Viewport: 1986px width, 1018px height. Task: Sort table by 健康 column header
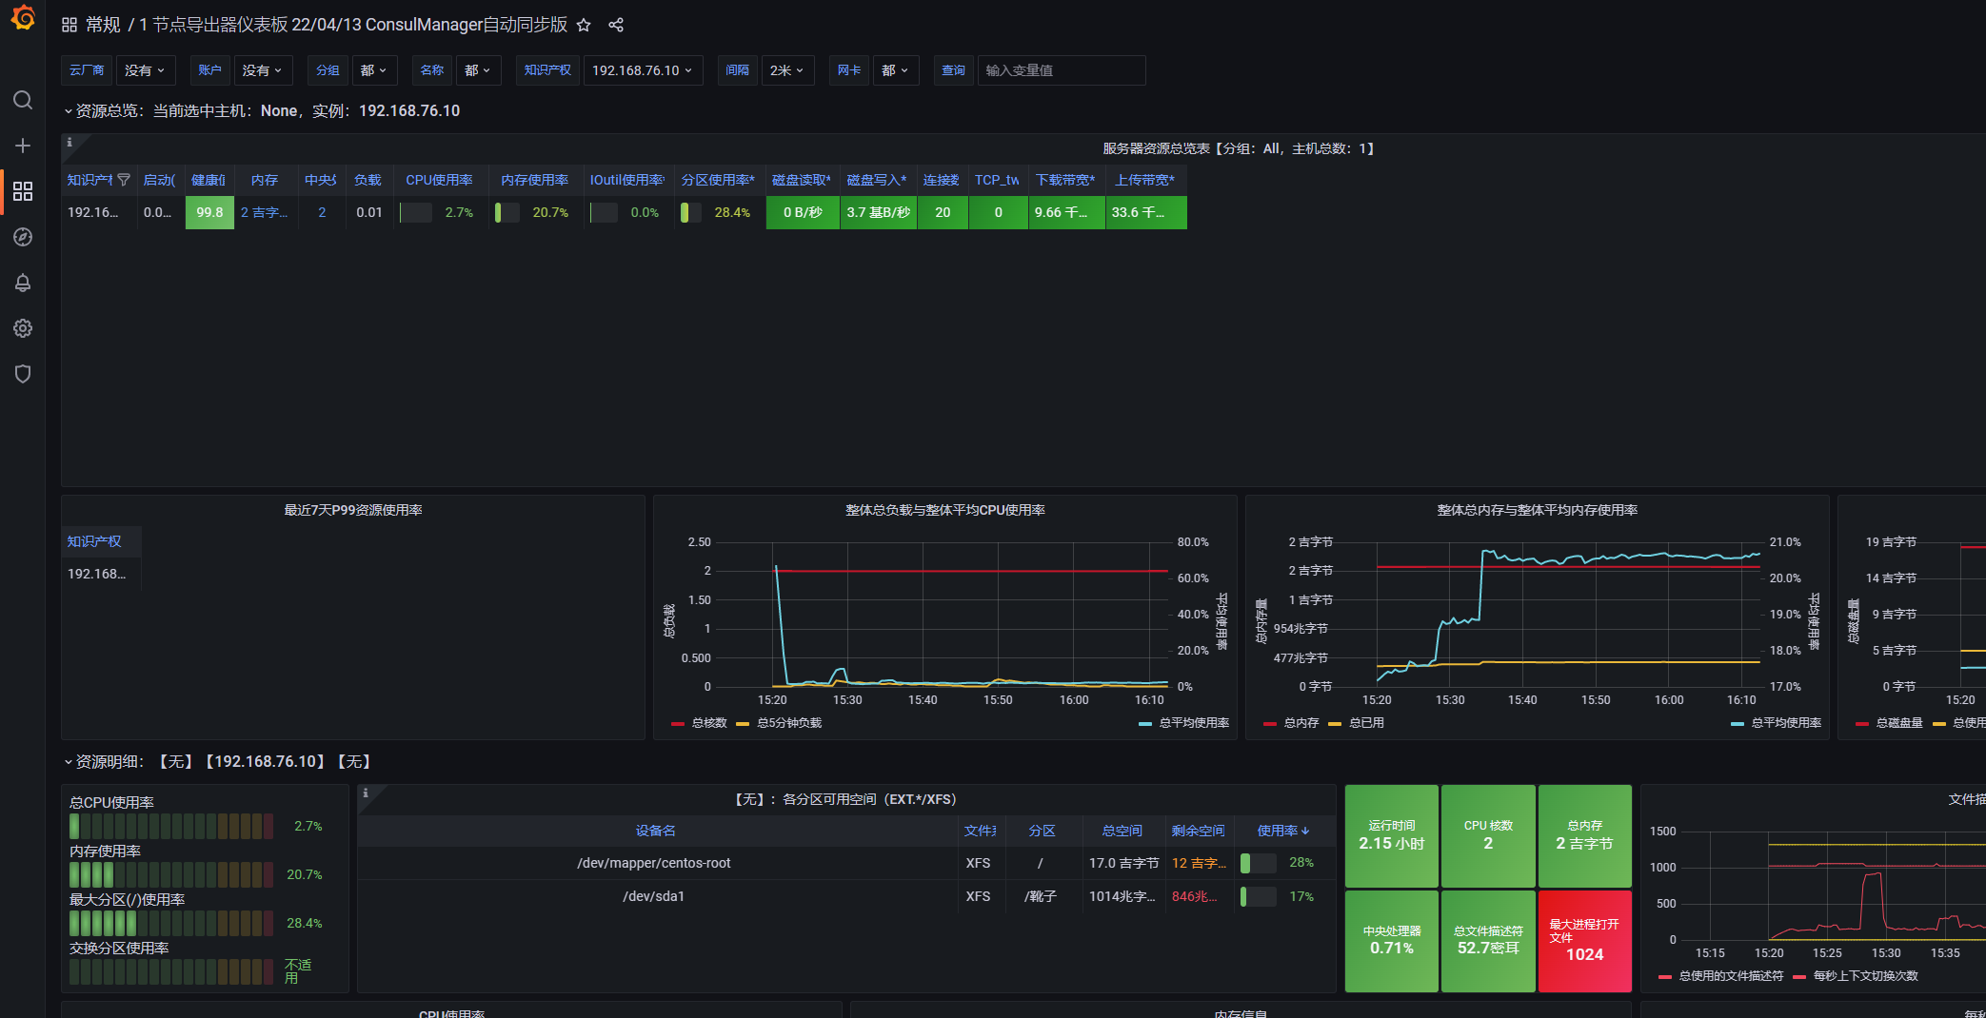click(209, 180)
